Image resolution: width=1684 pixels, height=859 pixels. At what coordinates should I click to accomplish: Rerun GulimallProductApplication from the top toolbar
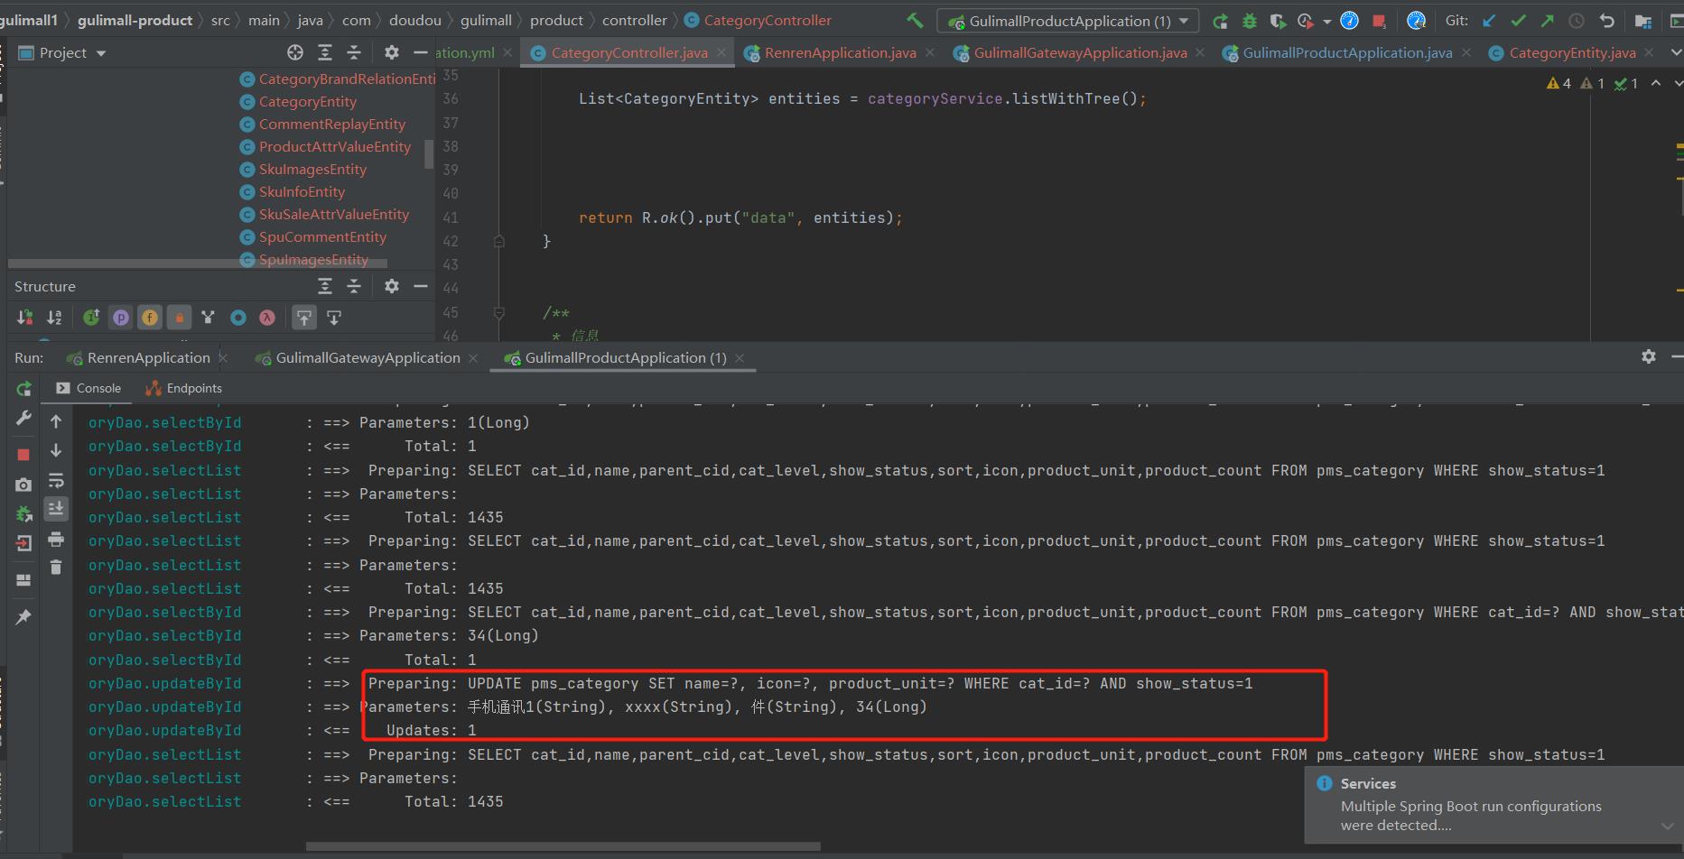(1220, 21)
